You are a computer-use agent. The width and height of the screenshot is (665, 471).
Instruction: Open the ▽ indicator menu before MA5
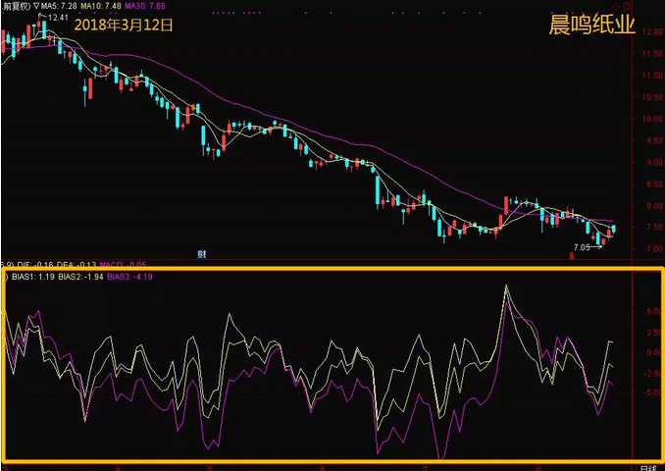(x=37, y=5)
